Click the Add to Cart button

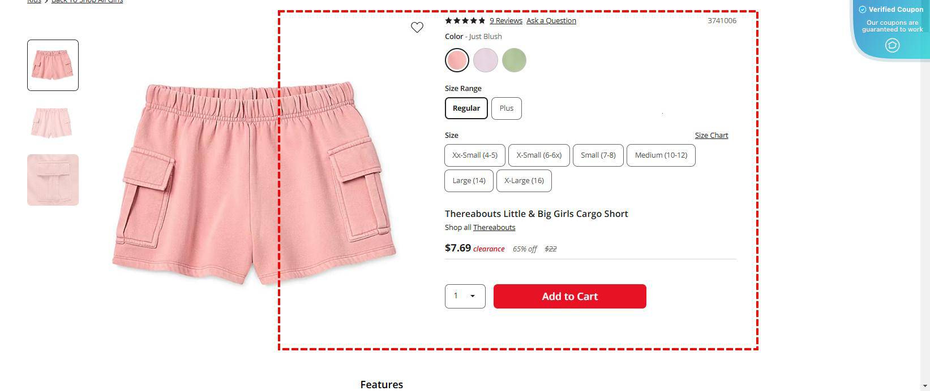(x=569, y=296)
